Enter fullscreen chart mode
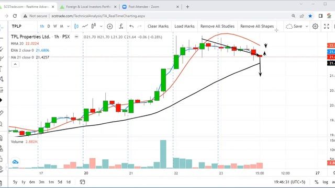This screenshot has height=188, width=335. 327,26
